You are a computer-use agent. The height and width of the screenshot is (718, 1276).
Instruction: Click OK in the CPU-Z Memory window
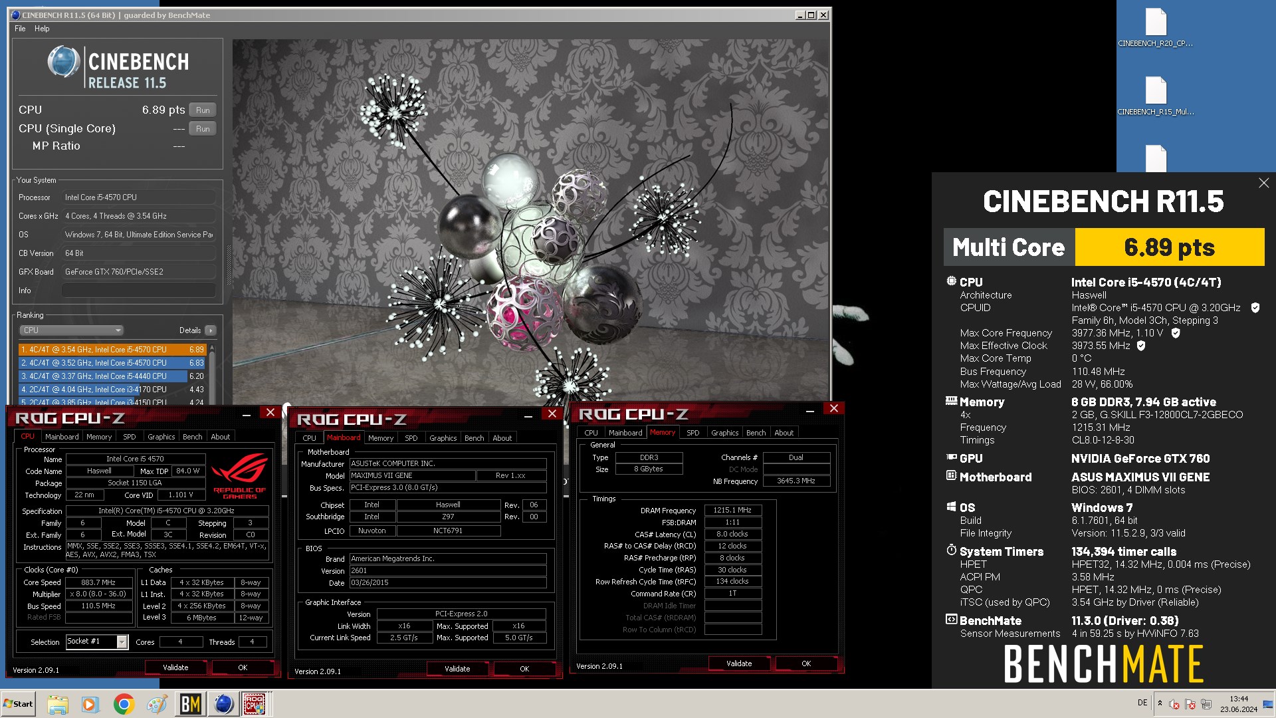coord(806,663)
